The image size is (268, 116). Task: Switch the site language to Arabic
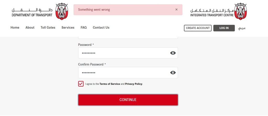tap(242, 28)
